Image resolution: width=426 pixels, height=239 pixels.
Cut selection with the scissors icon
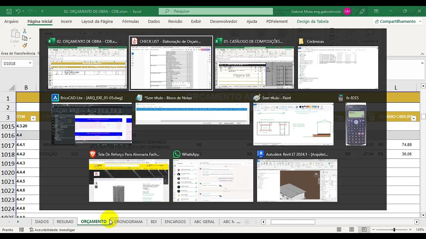[25, 31]
